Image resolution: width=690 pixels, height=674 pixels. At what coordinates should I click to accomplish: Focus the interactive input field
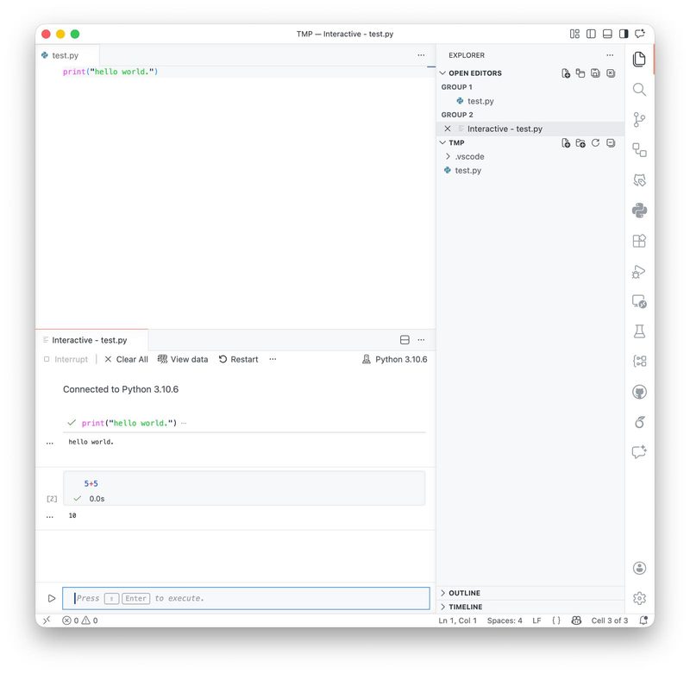tap(246, 598)
